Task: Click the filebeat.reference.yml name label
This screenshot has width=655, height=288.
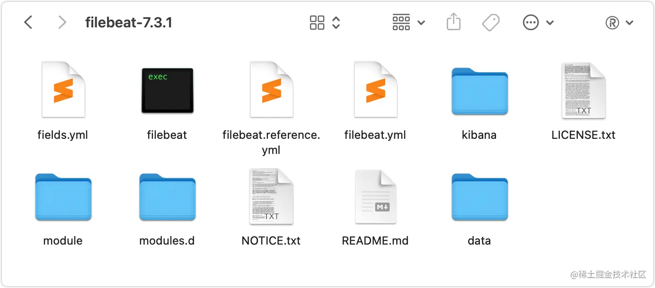Action: click(271, 143)
